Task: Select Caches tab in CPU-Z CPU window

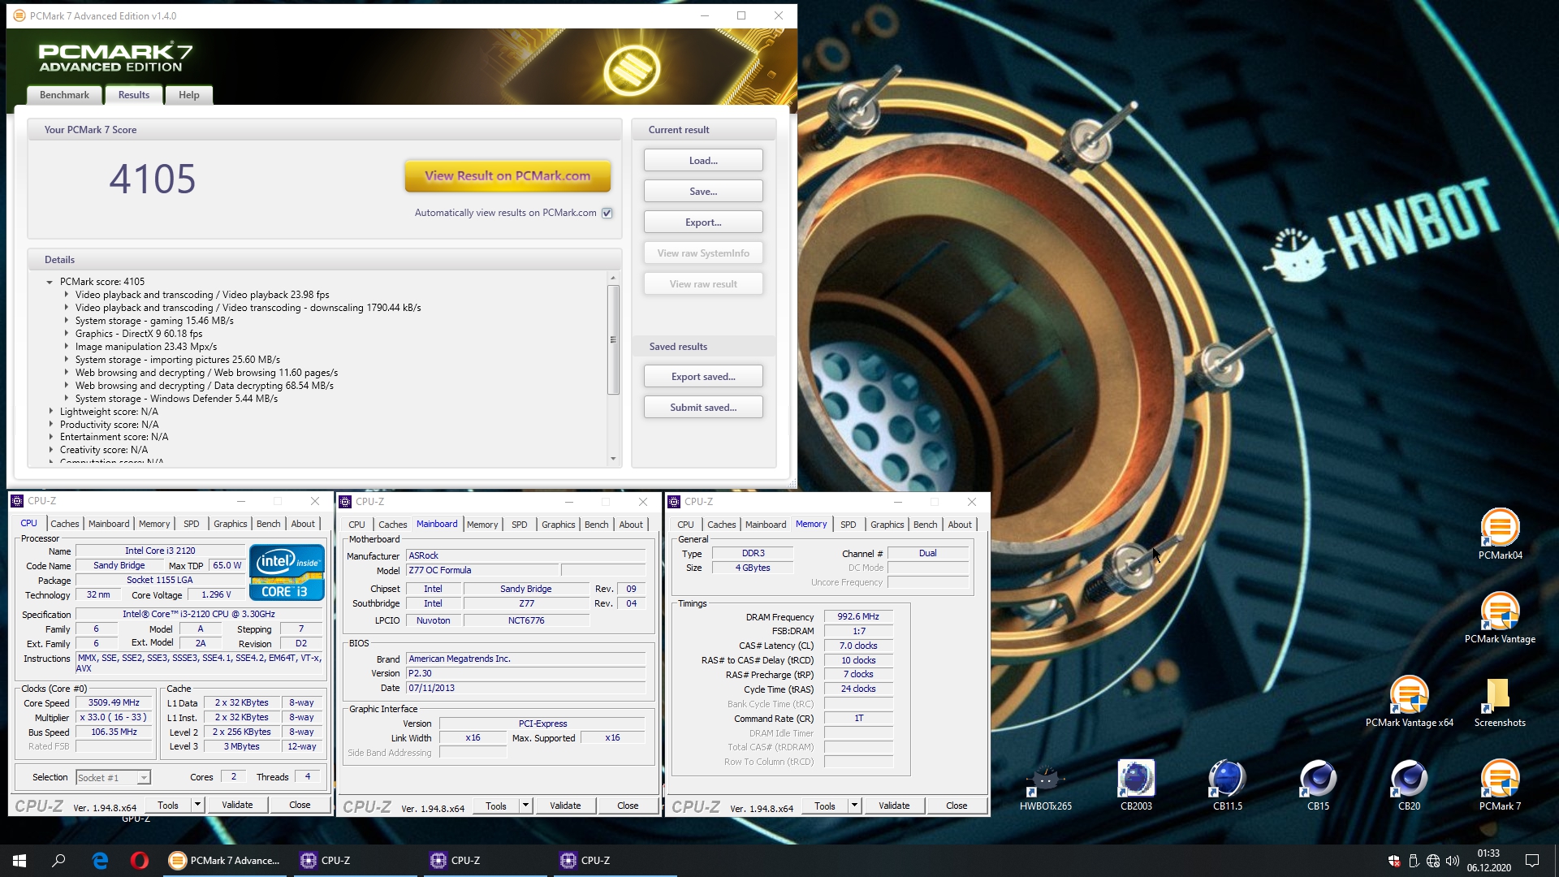Action: pos(65,524)
